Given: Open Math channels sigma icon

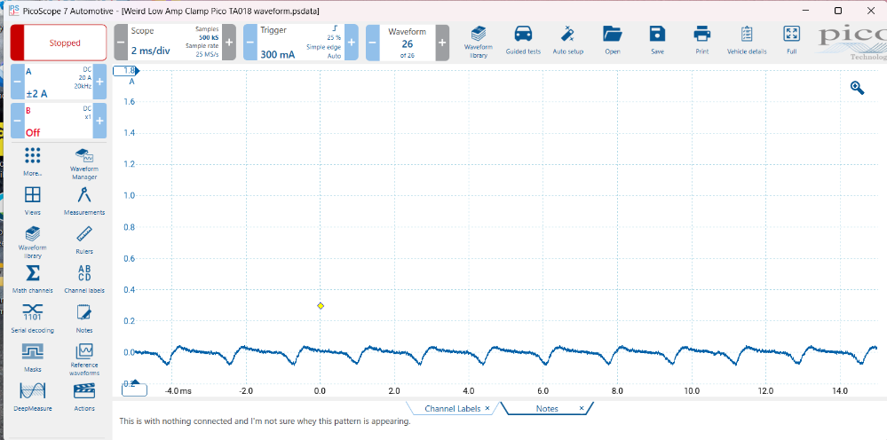Looking at the screenshot, I should [32, 279].
